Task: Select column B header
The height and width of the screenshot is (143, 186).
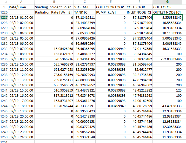Action: click(x=54, y=2)
